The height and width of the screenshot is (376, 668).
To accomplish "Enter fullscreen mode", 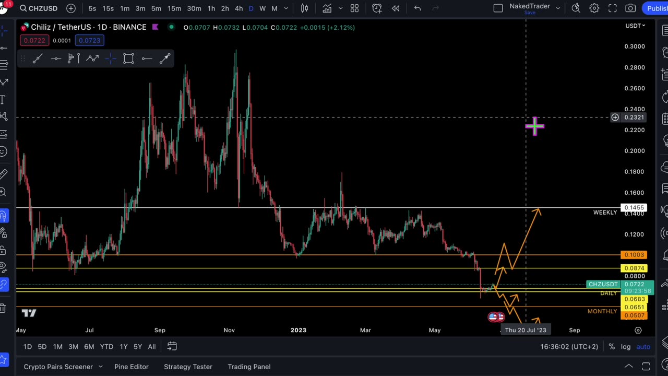I will (613, 8).
